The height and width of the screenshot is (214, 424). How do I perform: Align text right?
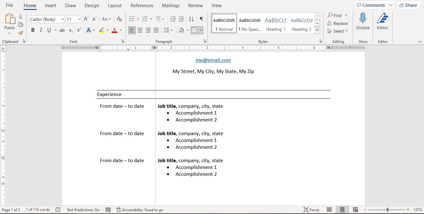point(148,30)
